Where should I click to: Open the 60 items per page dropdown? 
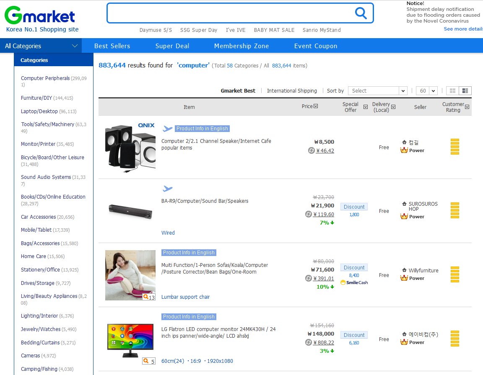point(427,91)
